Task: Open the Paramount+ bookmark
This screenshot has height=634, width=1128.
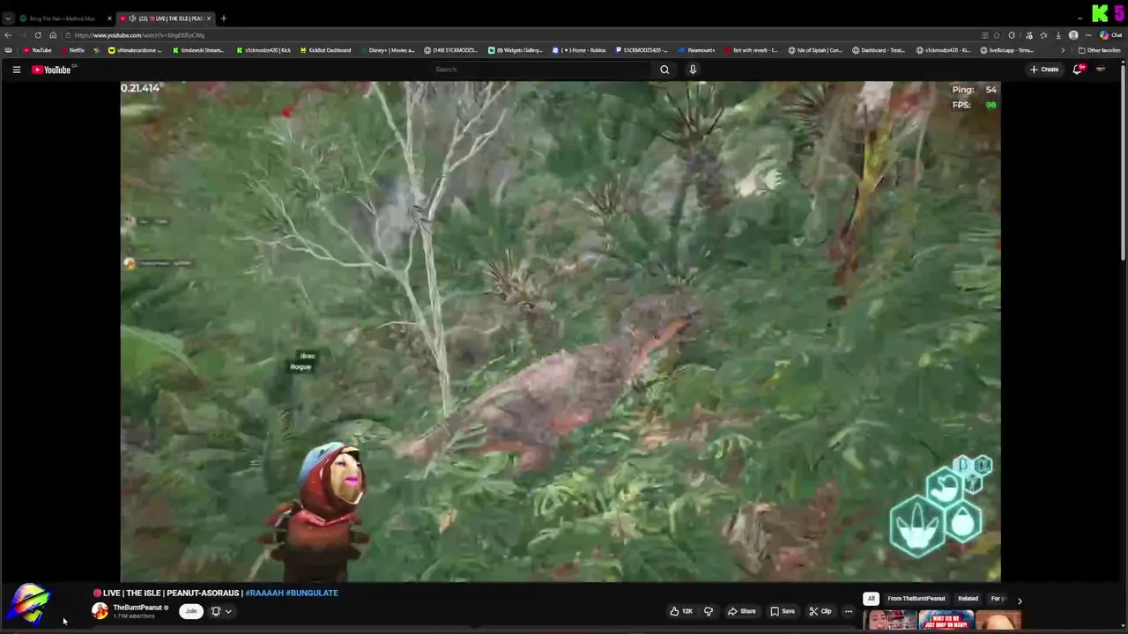Action: coord(697,50)
